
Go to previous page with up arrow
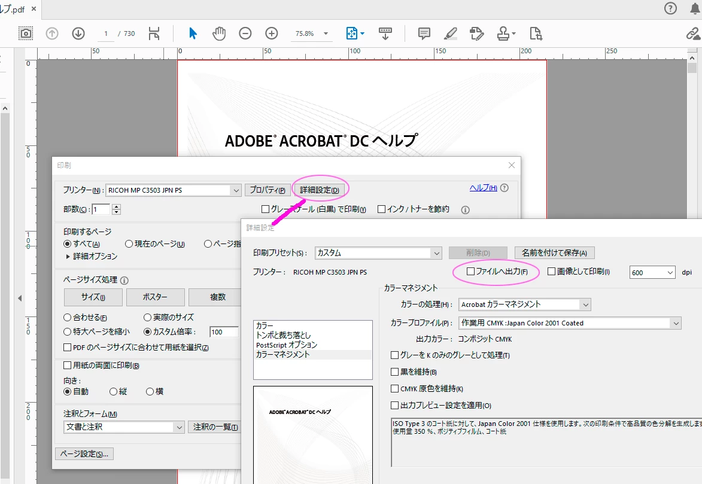click(52, 34)
